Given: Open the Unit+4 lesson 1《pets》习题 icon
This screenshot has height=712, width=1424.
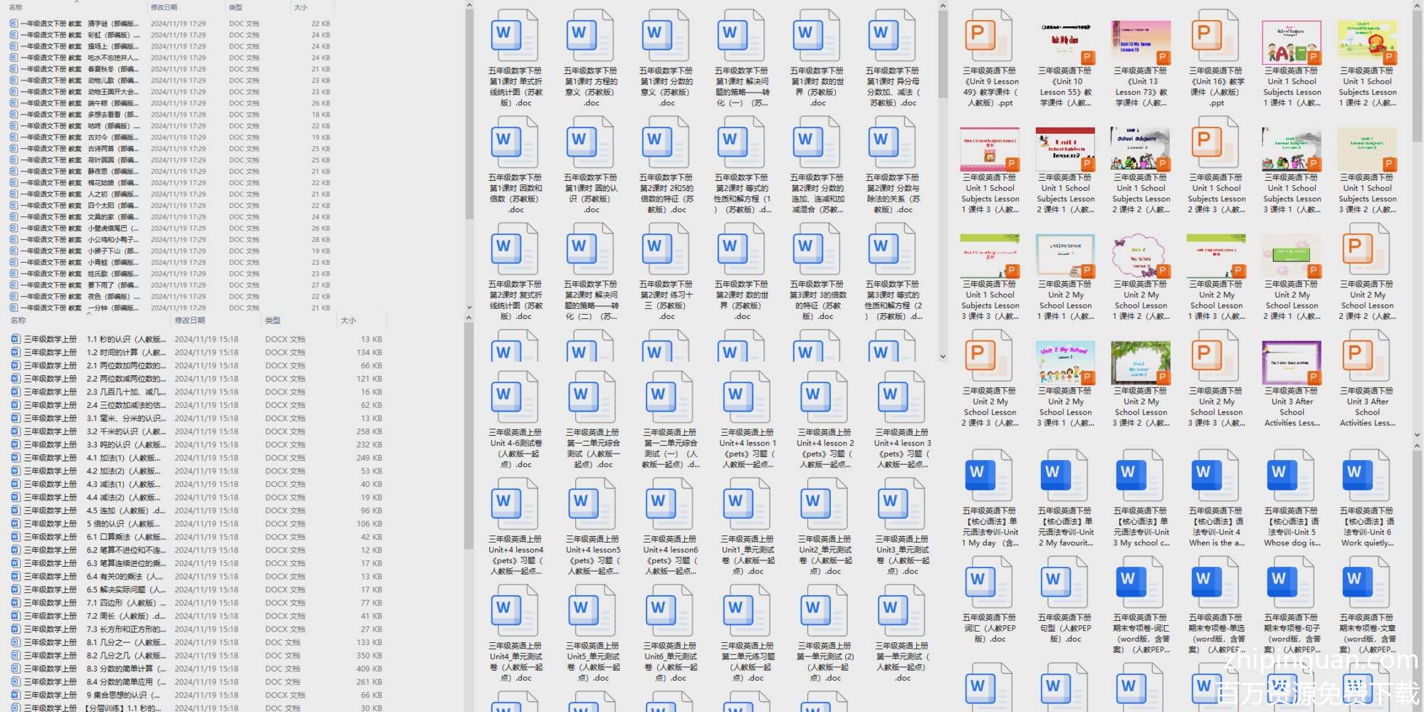Looking at the screenshot, I should 747,397.
